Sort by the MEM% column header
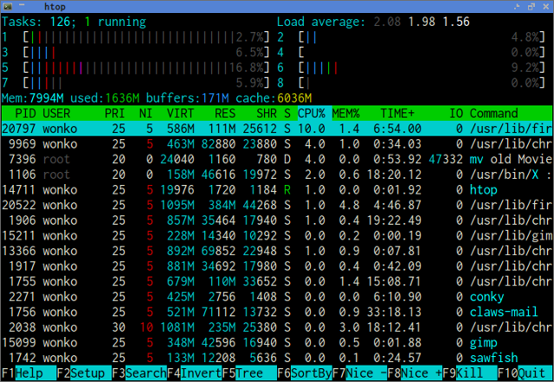Screen dimensions: 554x382 click(x=346, y=113)
